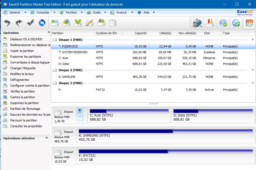Click Consulter les propriétés icon

[5, 126]
